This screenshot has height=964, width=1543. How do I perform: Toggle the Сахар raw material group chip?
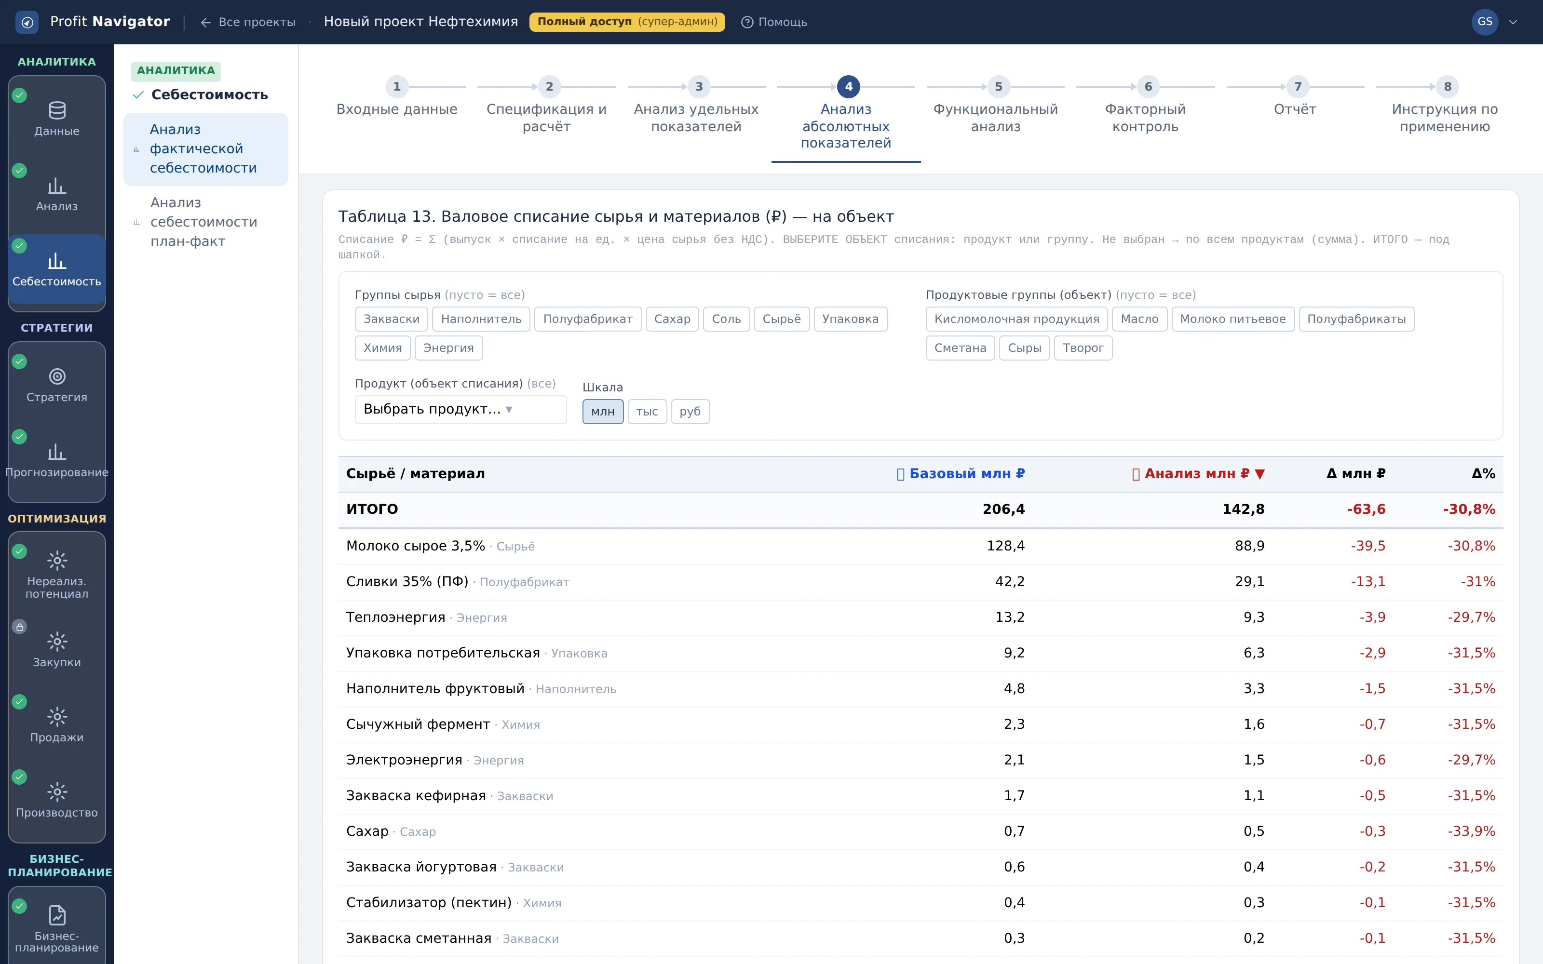[x=672, y=319]
